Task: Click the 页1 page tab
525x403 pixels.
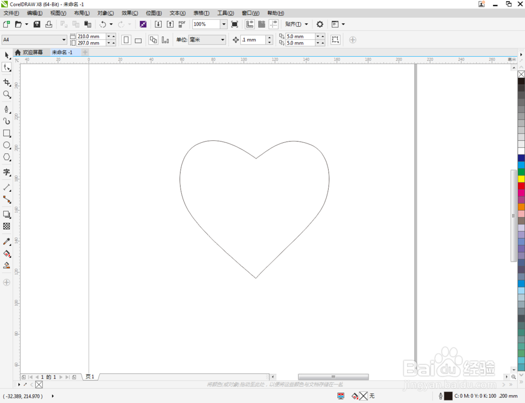Action: tap(90, 377)
